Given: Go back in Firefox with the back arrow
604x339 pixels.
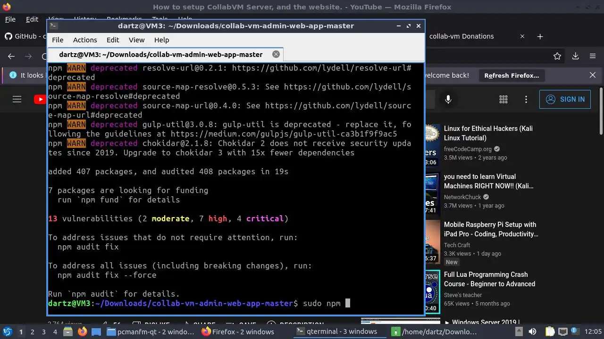Looking at the screenshot, I should point(11,56).
